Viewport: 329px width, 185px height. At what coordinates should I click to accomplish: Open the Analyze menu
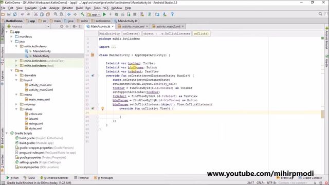pos(54,8)
